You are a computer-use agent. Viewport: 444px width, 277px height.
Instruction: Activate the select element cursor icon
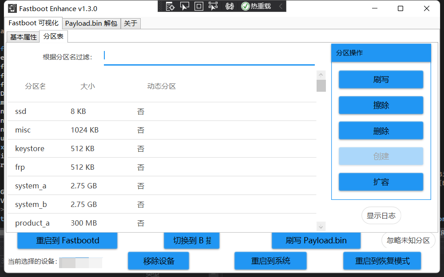(x=185, y=6)
